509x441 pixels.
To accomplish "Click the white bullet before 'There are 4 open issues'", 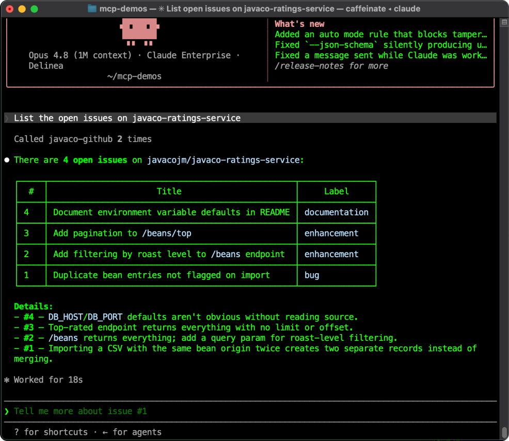I will (7, 160).
